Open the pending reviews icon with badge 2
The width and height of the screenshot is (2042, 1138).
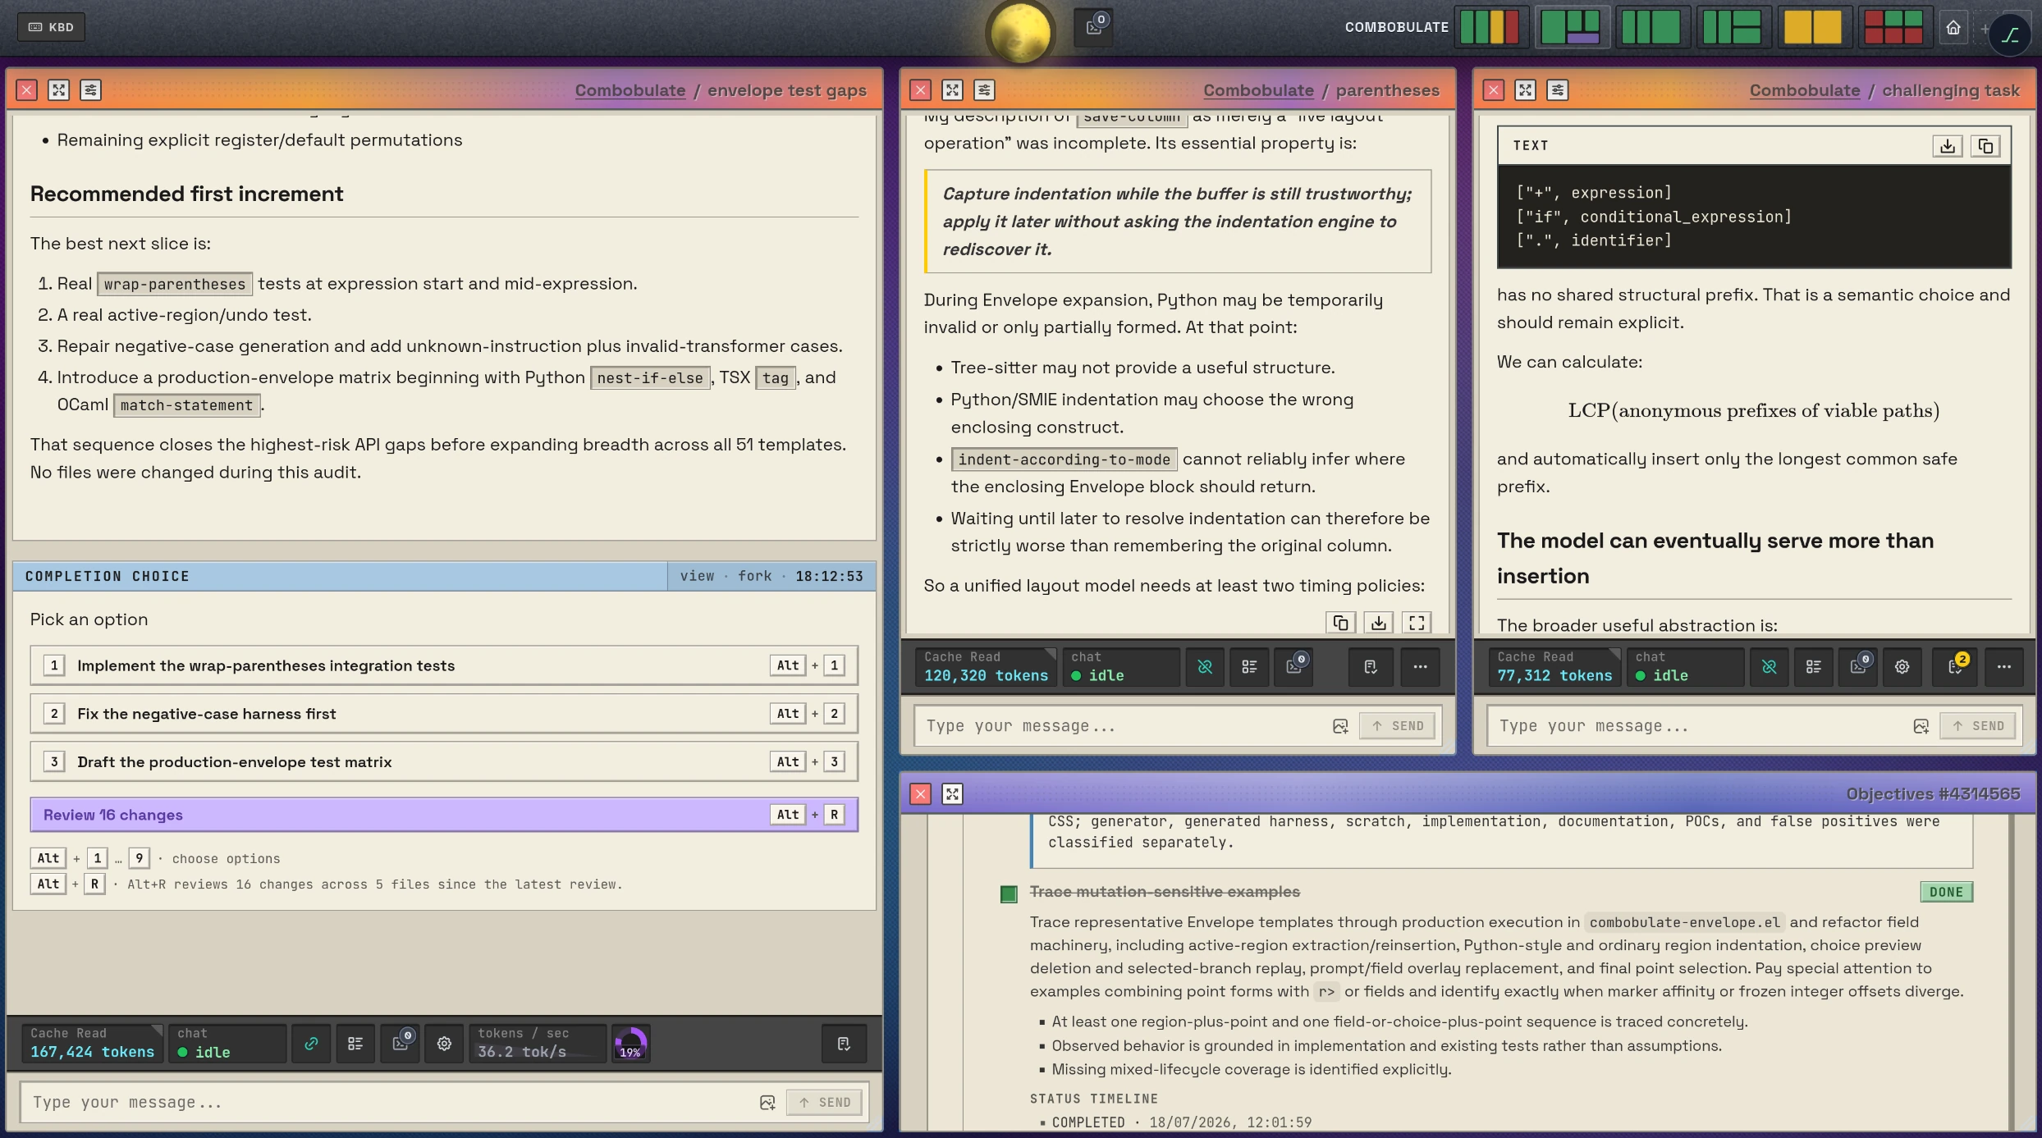pos(1956,667)
